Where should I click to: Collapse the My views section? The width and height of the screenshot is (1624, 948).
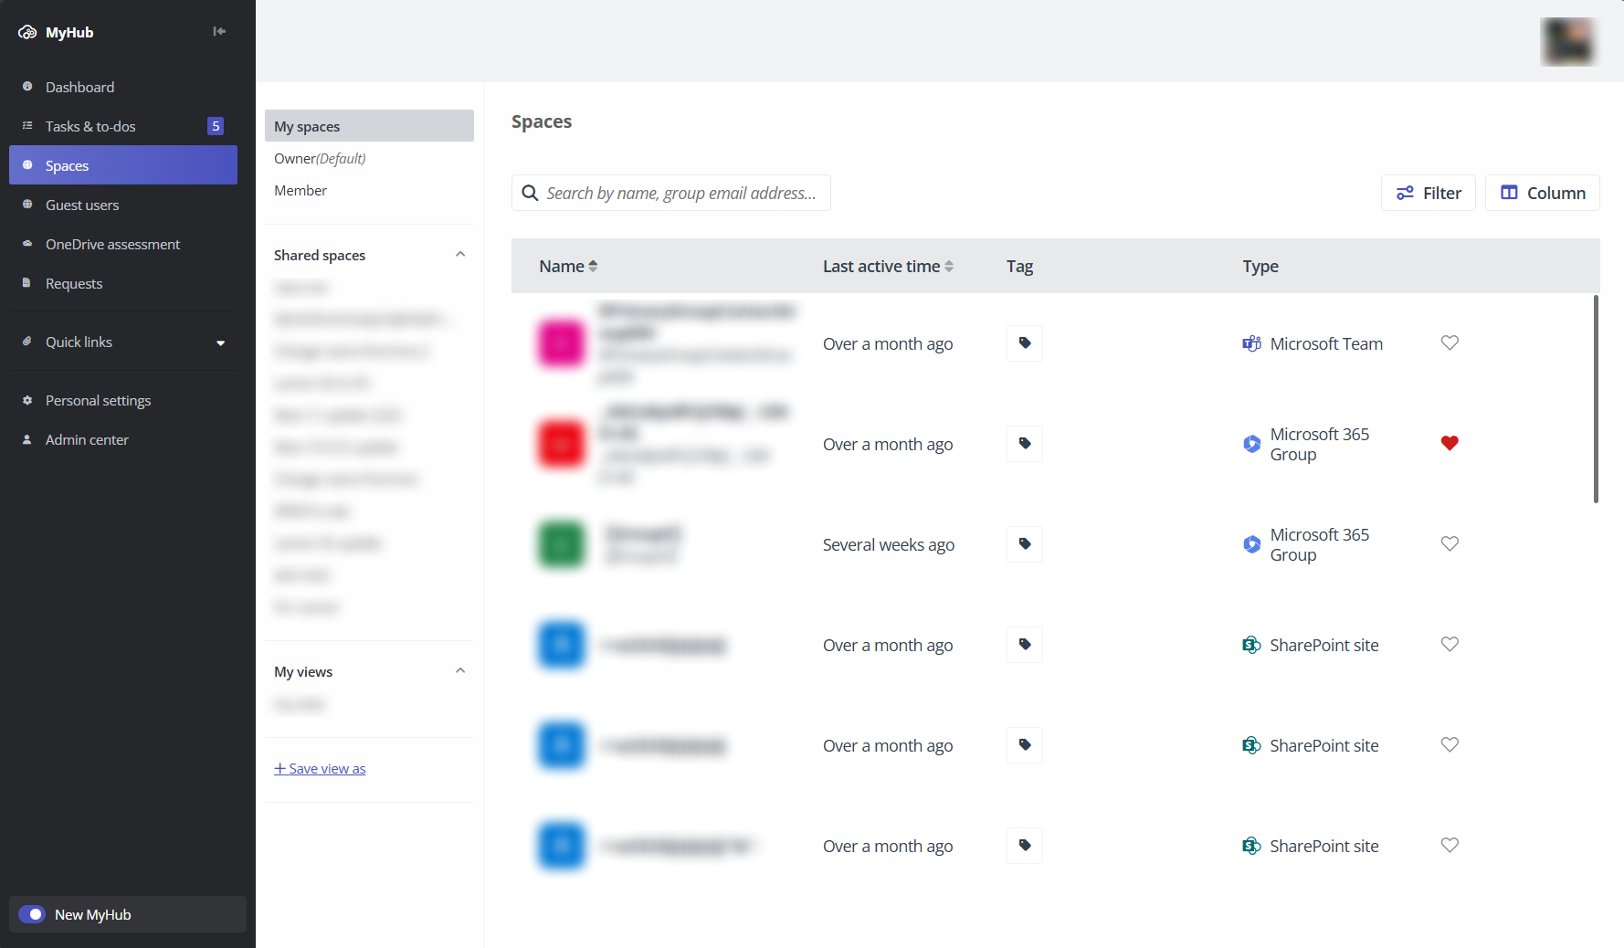click(x=460, y=671)
